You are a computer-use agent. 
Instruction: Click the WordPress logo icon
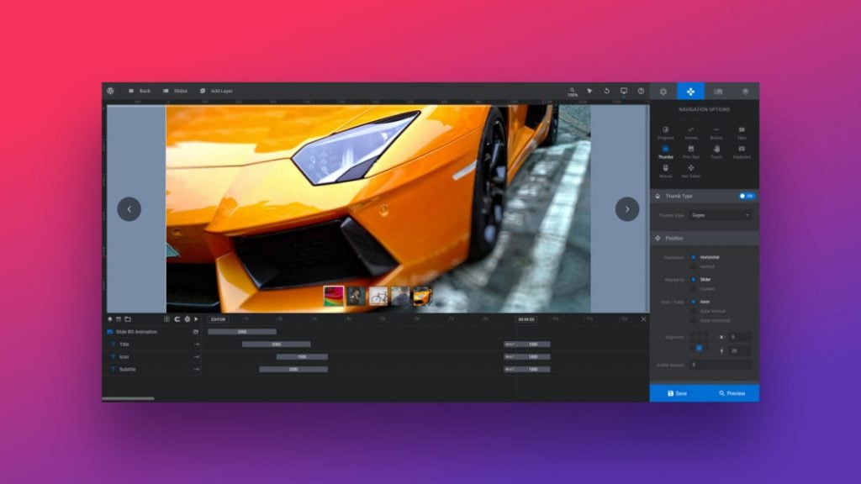pyautogui.click(x=110, y=91)
